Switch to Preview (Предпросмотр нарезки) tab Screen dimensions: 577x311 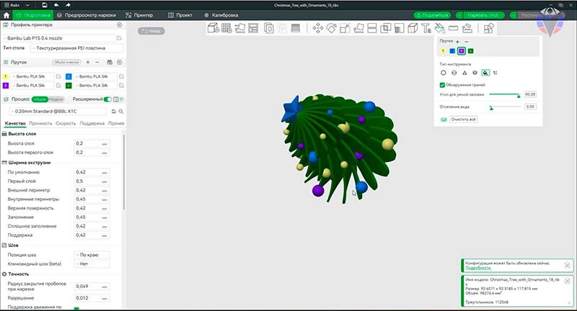pyautogui.click(x=87, y=15)
